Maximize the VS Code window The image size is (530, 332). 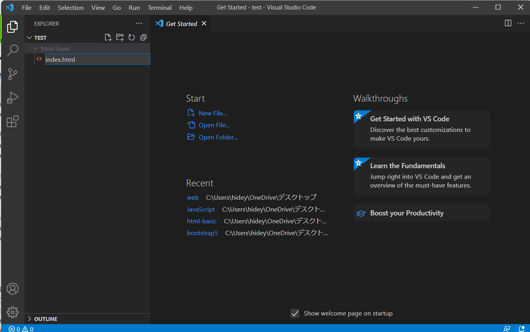(498, 7)
